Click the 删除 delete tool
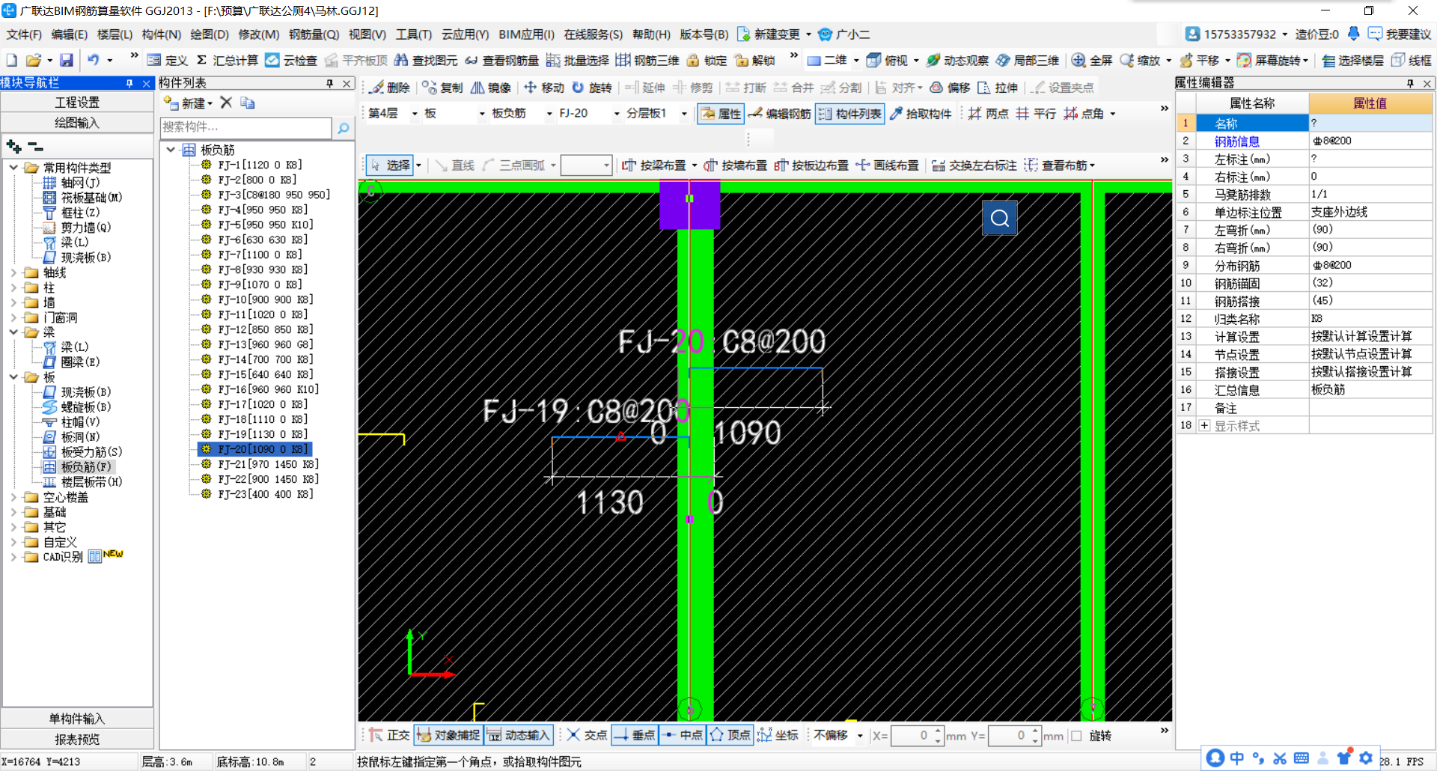1437x771 pixels. pyautogui.click(x=390, y=88)
